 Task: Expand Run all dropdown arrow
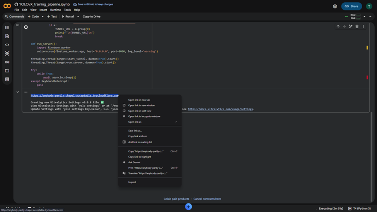coord(78,17)
